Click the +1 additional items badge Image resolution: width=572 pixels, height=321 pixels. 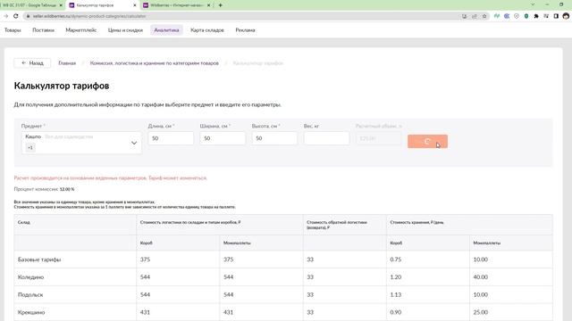click(30, 147)
